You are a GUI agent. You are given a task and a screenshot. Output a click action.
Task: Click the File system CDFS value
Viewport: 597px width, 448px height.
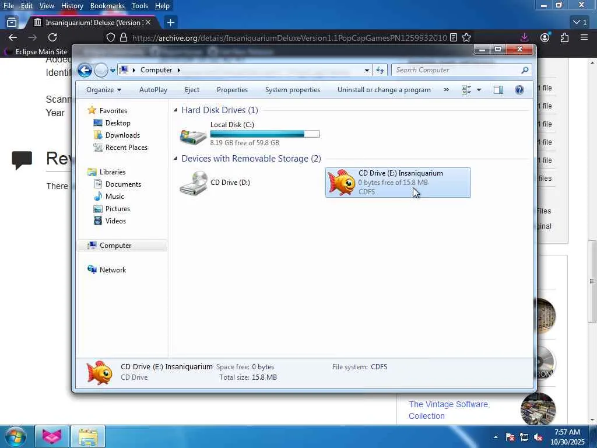click(379, 367)
